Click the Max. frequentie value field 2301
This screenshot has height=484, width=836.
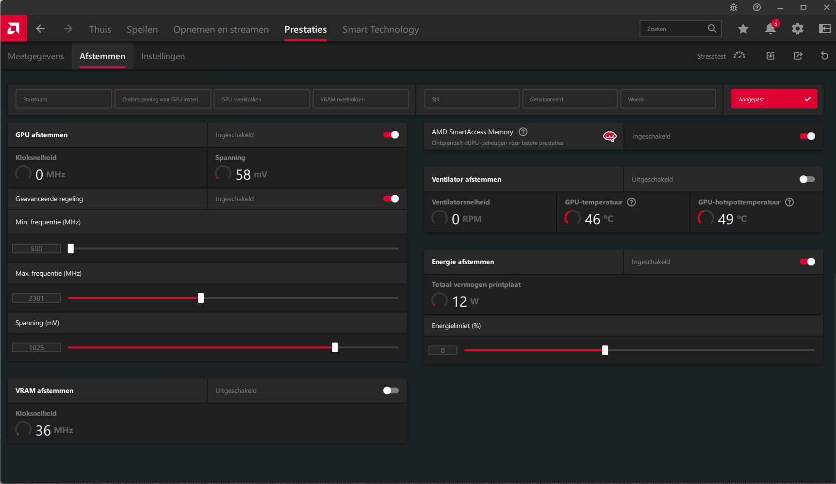point(36,298)
